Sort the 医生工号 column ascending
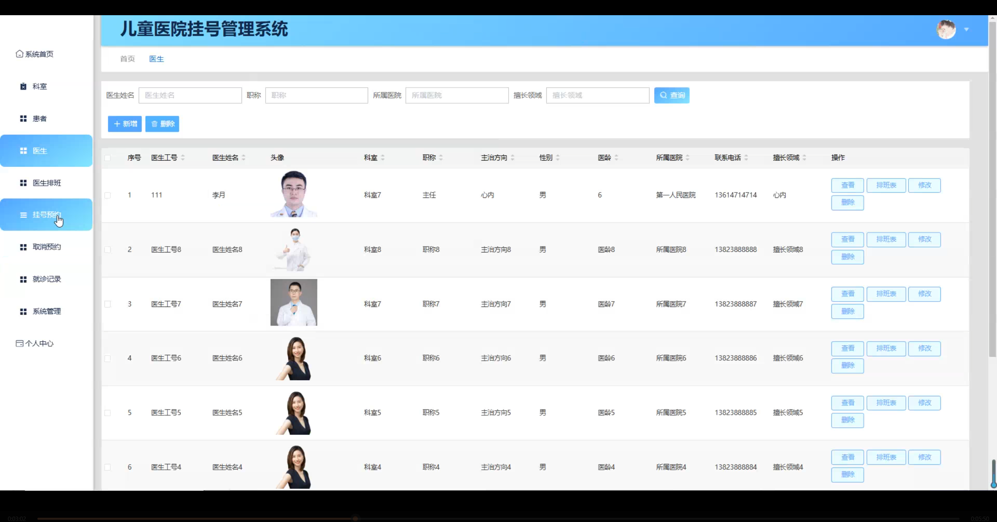 (x=183, y=155)
